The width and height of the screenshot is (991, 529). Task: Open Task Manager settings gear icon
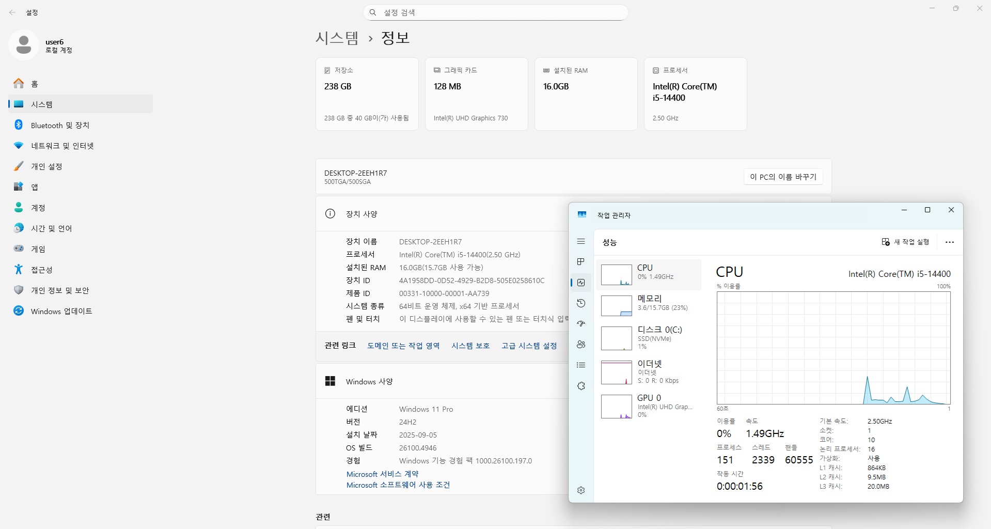point(581,490)
